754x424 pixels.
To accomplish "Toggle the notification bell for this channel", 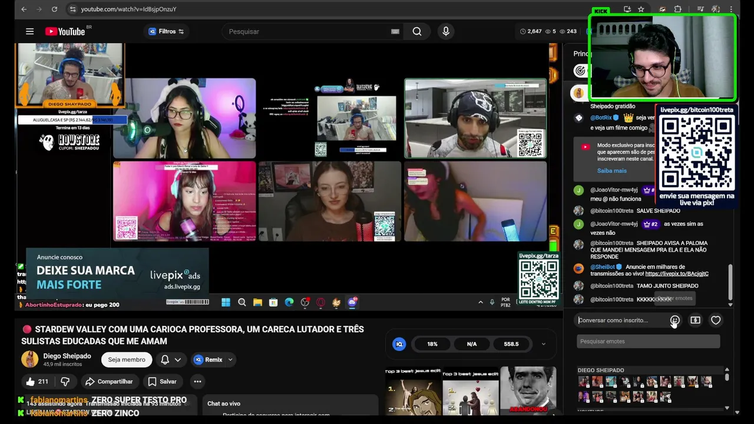I will (x=165, y=359).
